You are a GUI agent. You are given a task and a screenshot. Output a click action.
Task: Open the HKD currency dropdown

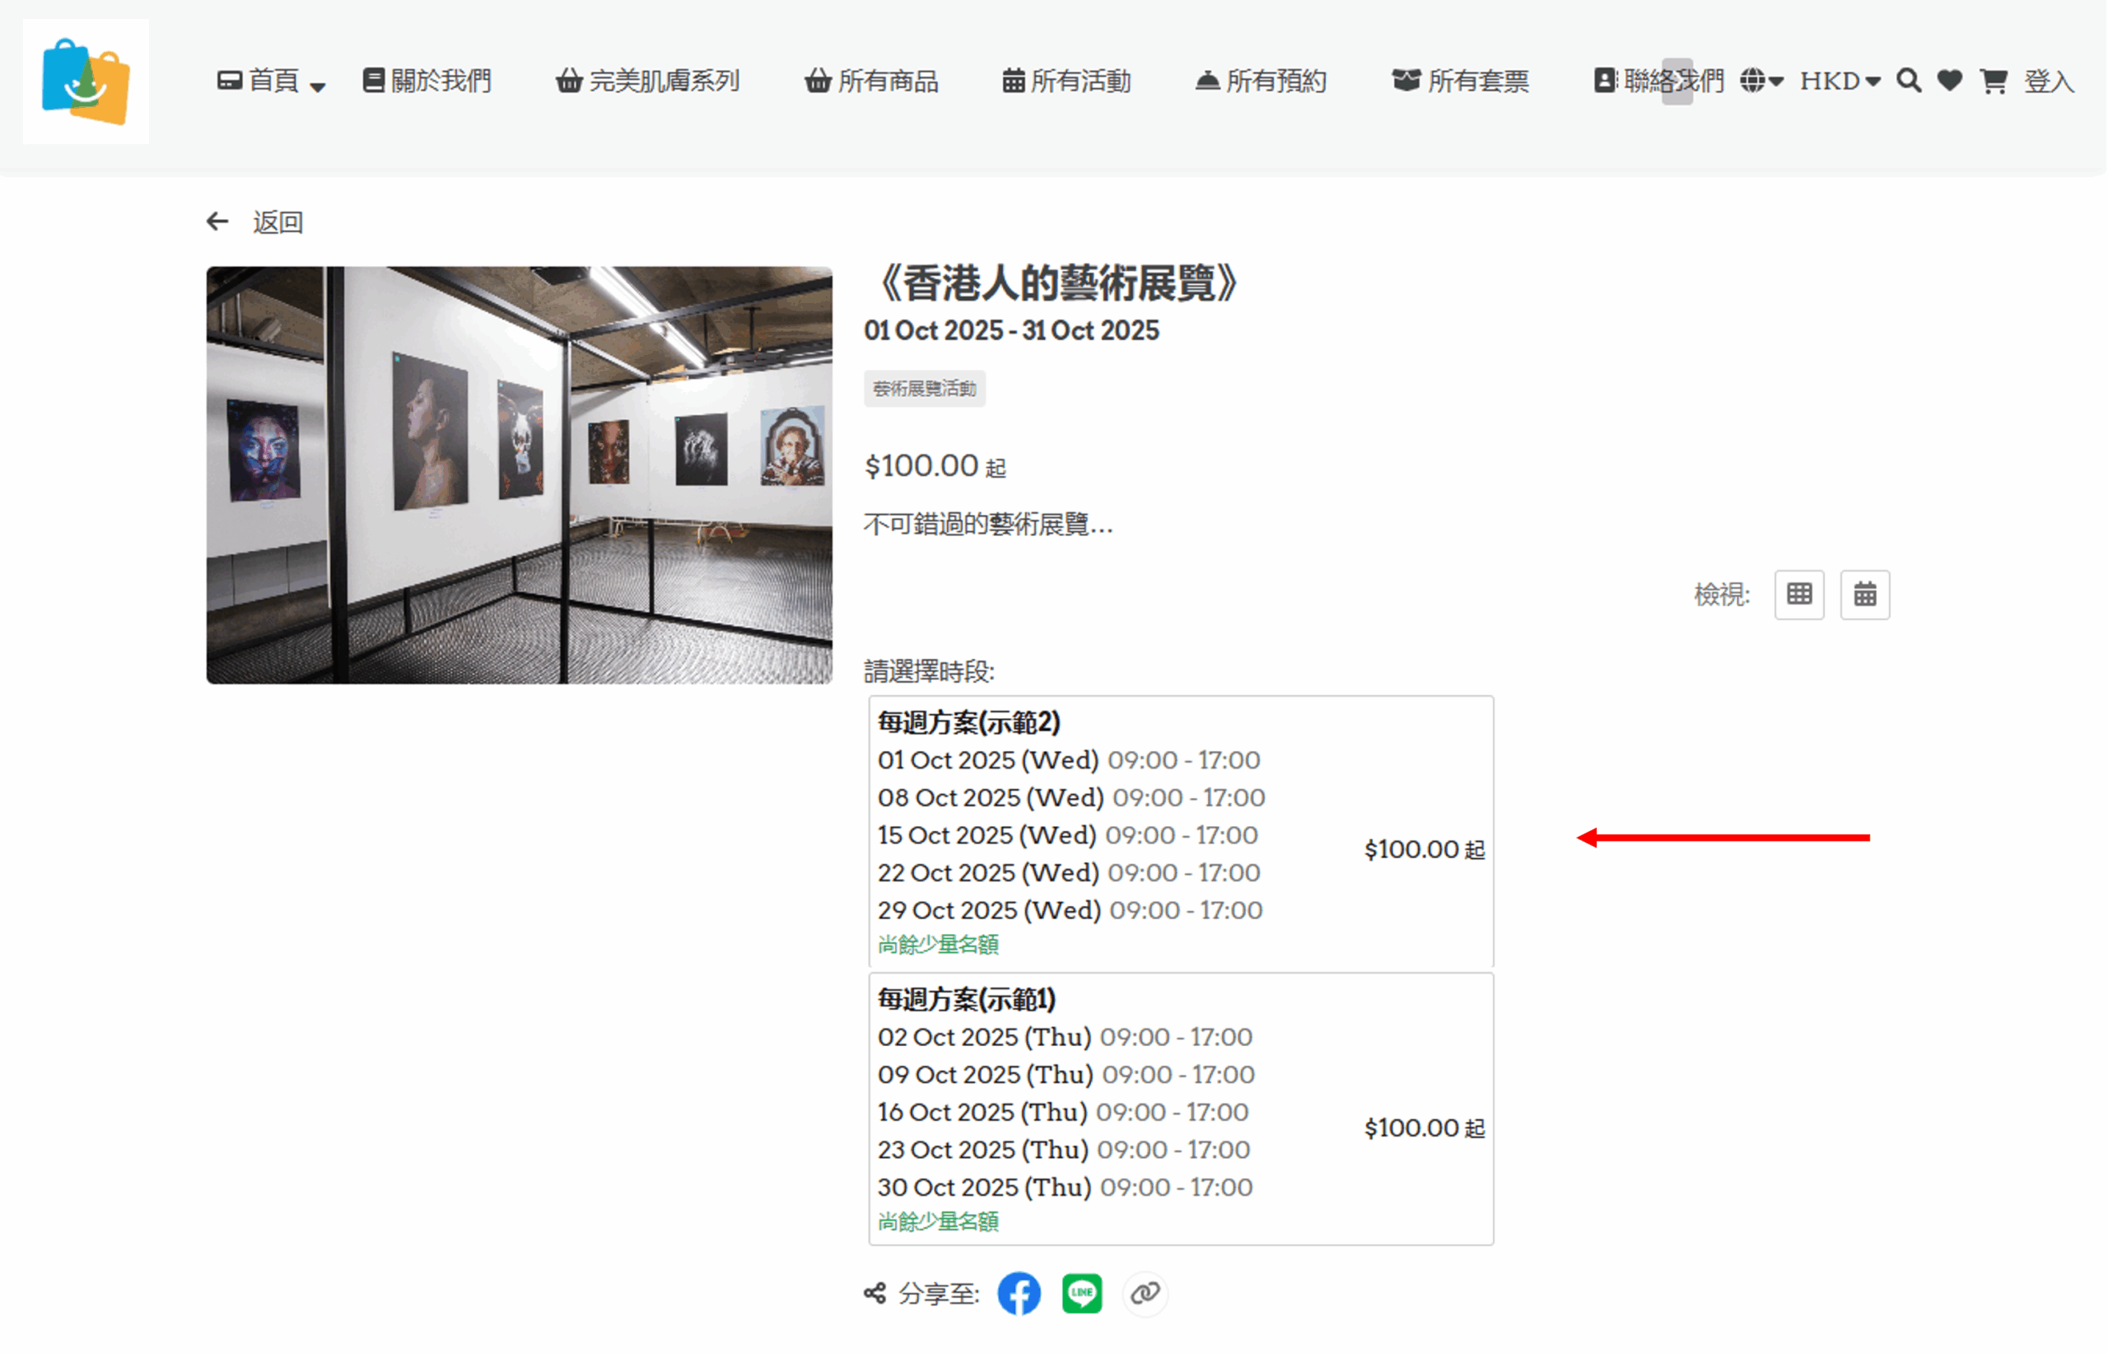pos(1840,81)
